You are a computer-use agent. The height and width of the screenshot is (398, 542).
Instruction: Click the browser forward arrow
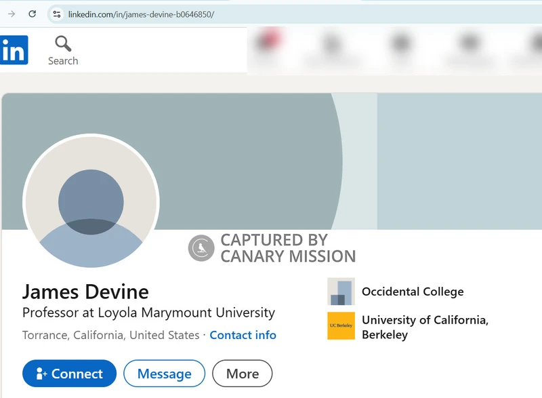(12, 14)
